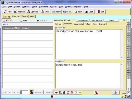Open the Print menu
Image resolution: width=132 pixels, height=99 pixels.
[x=10, y=7]
